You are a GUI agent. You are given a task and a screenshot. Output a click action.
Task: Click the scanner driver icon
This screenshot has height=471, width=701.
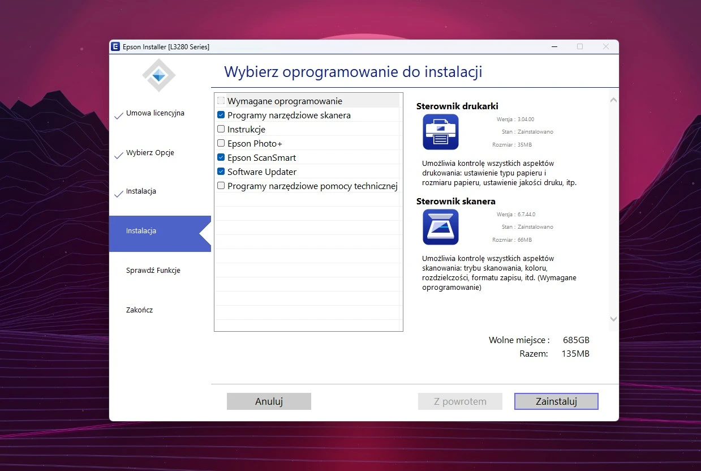pos(441,227)
